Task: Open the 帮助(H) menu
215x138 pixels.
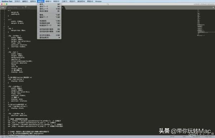Action: point(90,1)
